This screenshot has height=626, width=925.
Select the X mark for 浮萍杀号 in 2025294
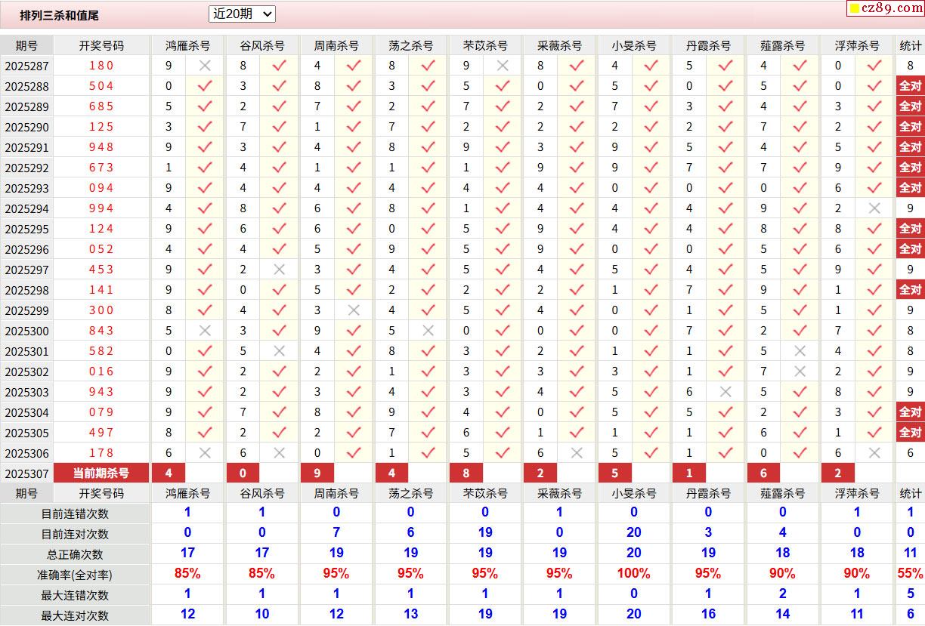click(x=874, y=208)
